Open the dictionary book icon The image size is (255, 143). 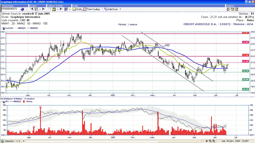[x=22, y=9]
